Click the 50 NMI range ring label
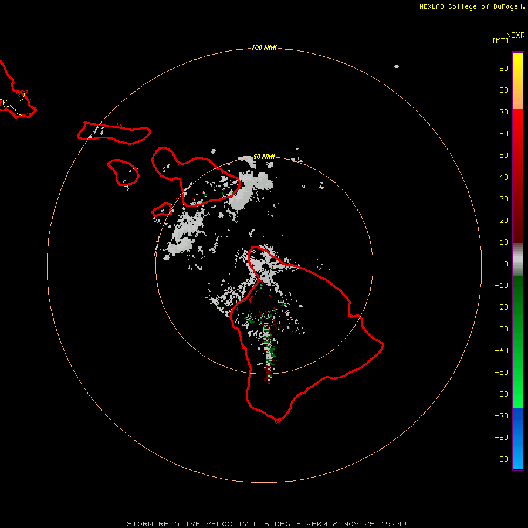The width and height of the screenshot is (528, 528). [x=263, y=157]
